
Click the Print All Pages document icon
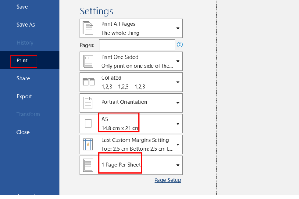88,29
